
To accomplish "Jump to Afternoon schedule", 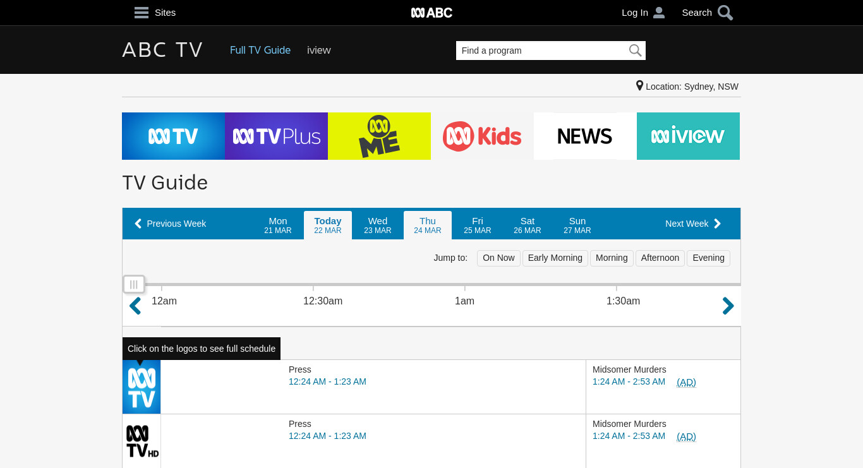I will click(660, 258).
